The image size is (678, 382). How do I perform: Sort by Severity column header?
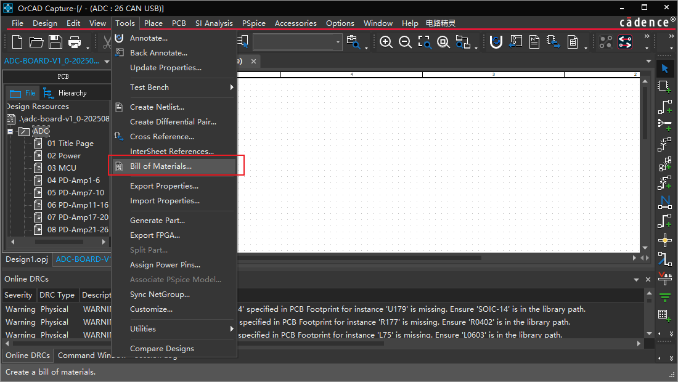coord(18,295)
